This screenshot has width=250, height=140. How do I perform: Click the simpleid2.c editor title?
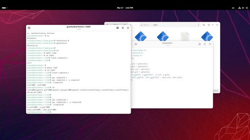point(167,43)
